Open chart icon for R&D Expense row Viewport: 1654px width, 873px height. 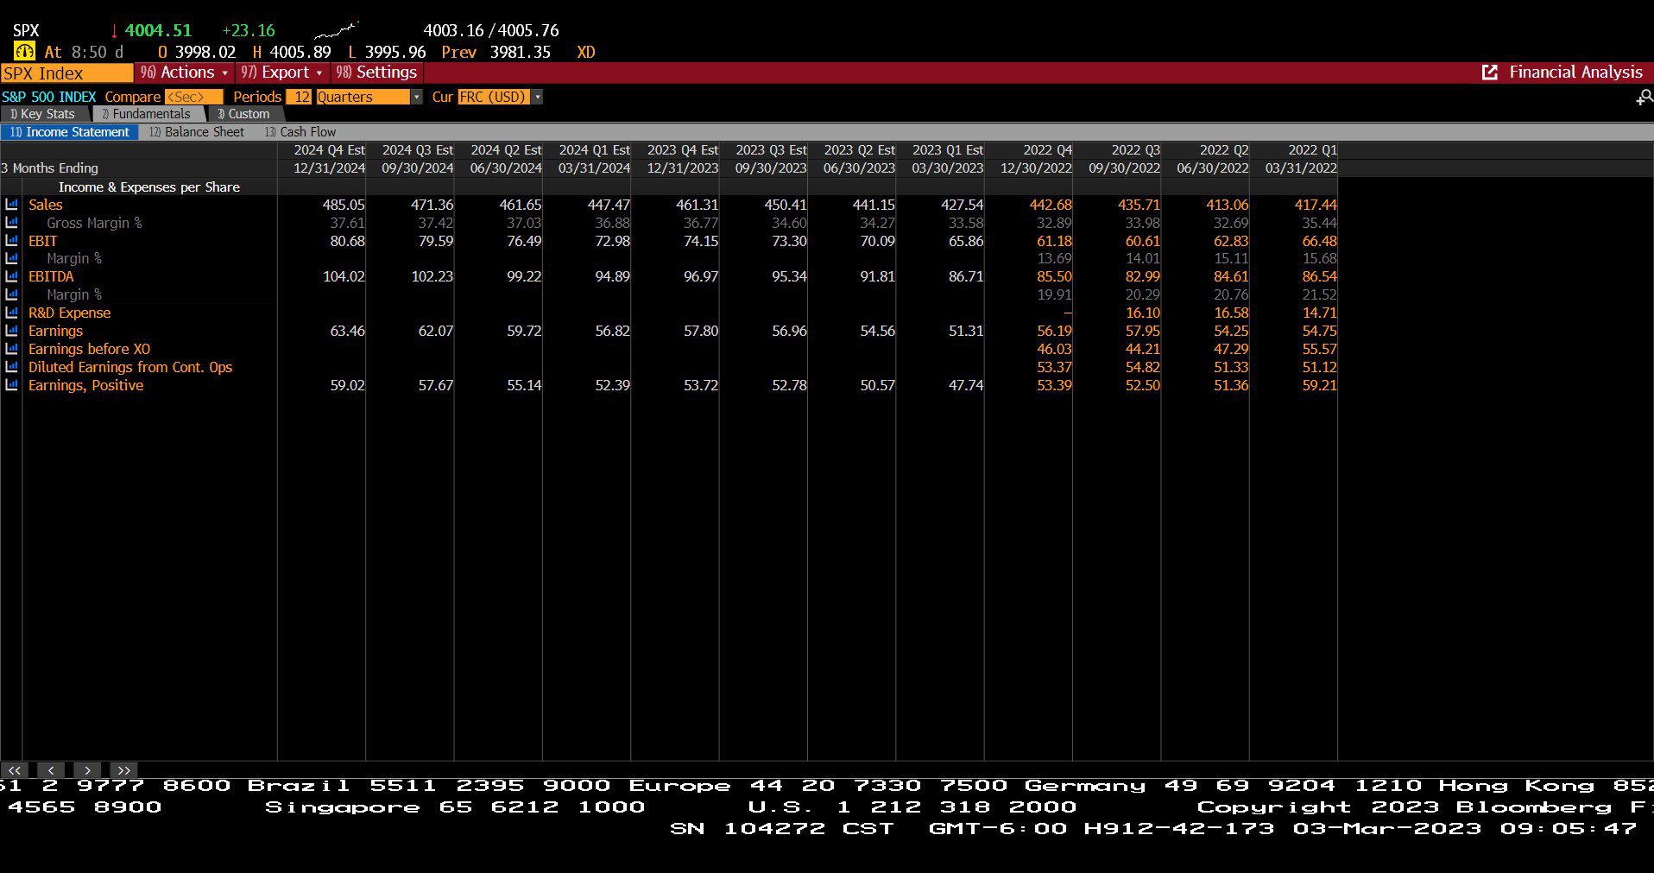click(x=11, y=313)
